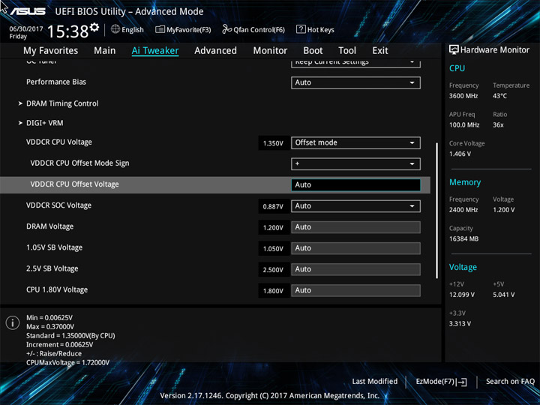Click the MyFavorite list icon
The width and height of the screenshot is (540, 405).
point(160,29)
